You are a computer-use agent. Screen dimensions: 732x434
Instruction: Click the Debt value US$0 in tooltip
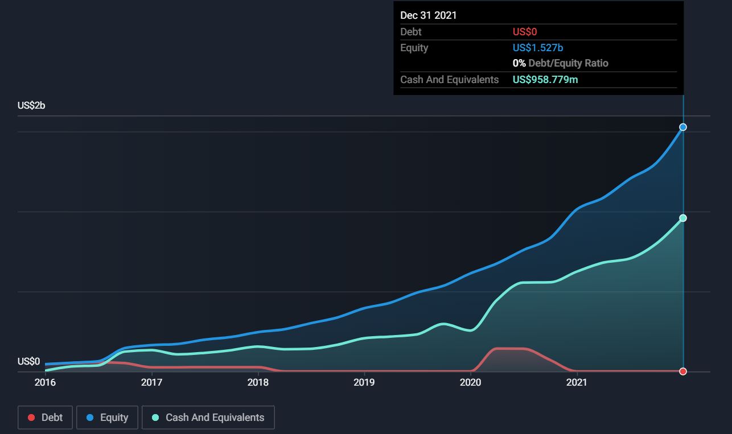tap(525, 32)
